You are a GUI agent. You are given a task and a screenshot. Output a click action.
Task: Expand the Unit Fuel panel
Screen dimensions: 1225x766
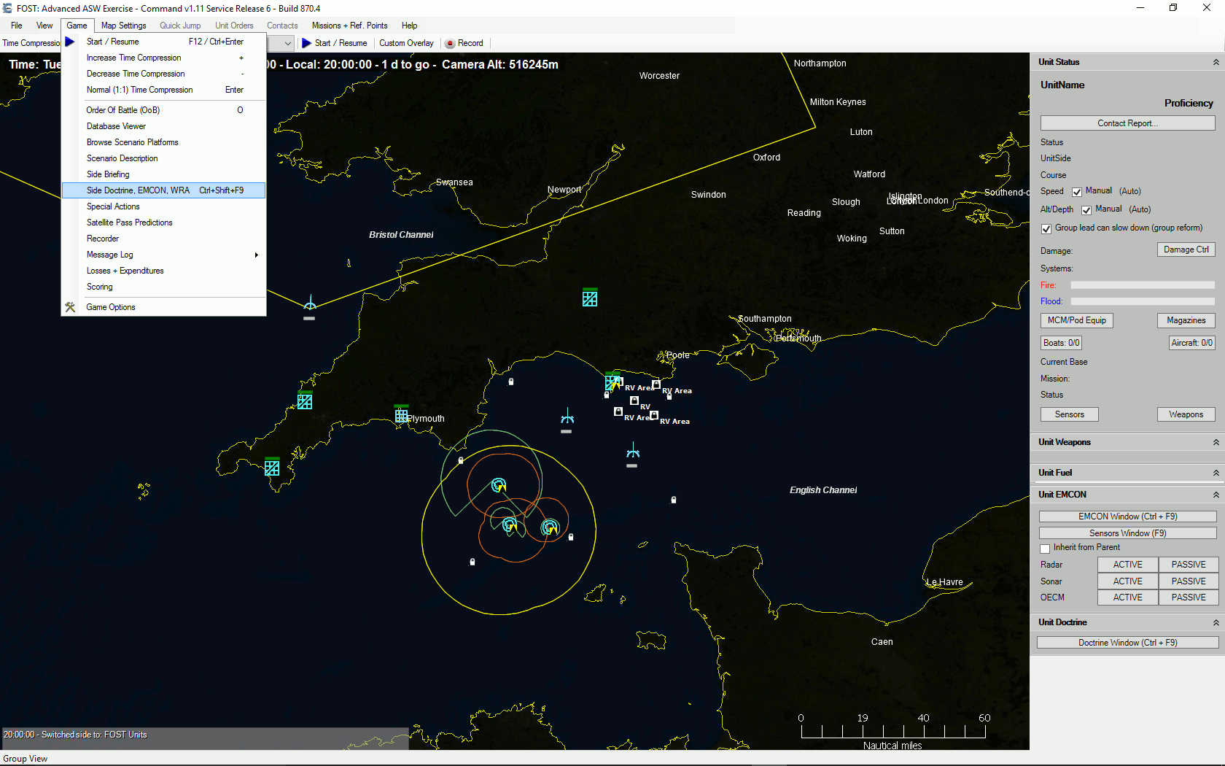coord(1216,473)
